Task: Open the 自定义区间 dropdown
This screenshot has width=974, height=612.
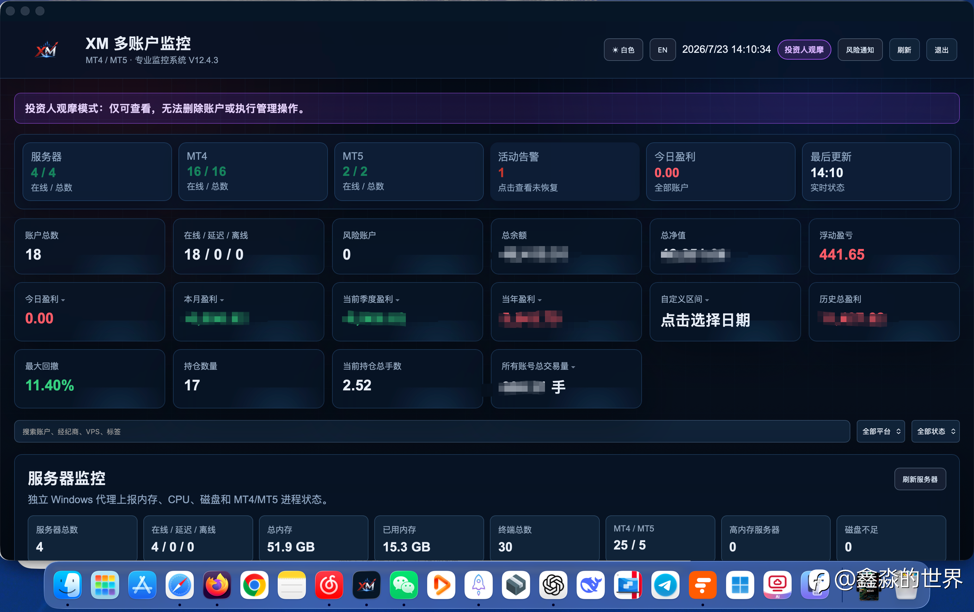Action: coord(685,299)
